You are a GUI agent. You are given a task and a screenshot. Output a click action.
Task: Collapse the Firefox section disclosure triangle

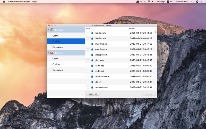(x=48, y=53)
